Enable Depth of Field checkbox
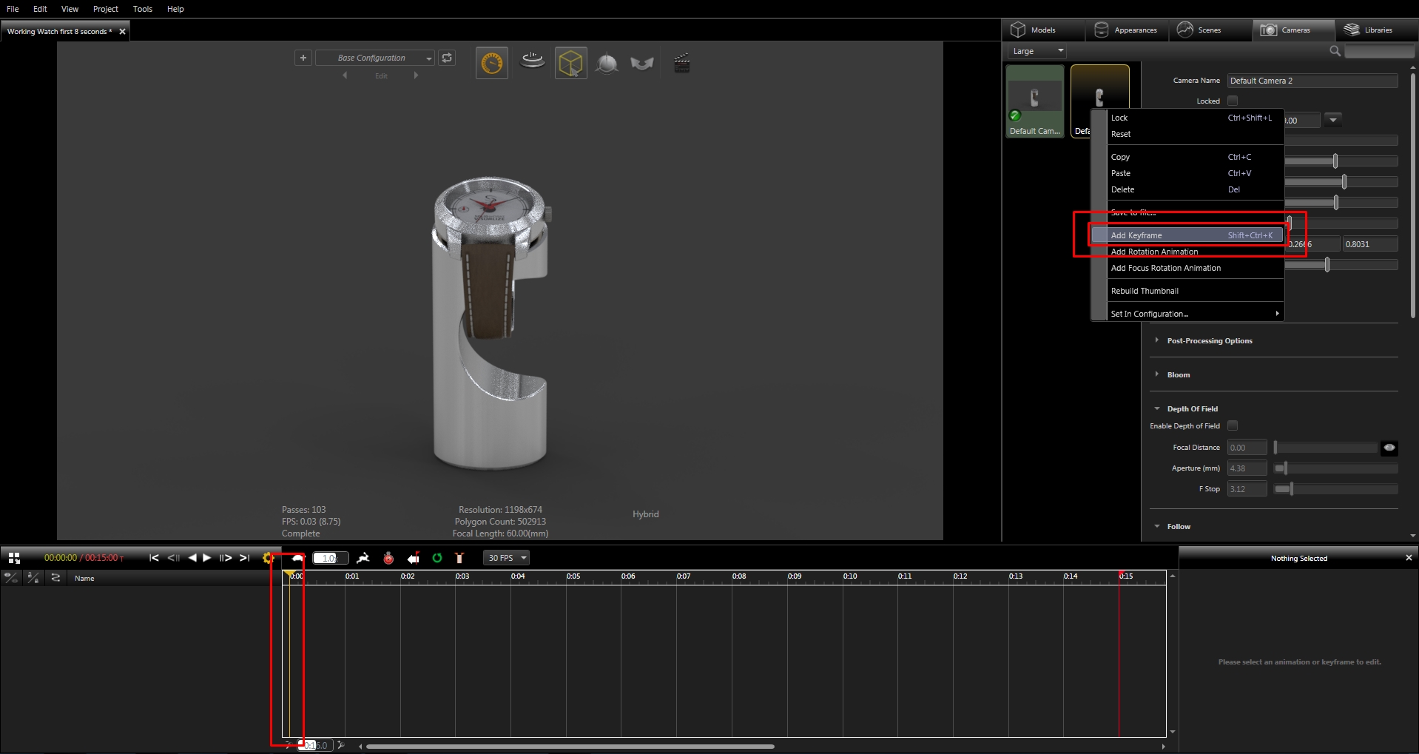 click(x=1233, y=425)
